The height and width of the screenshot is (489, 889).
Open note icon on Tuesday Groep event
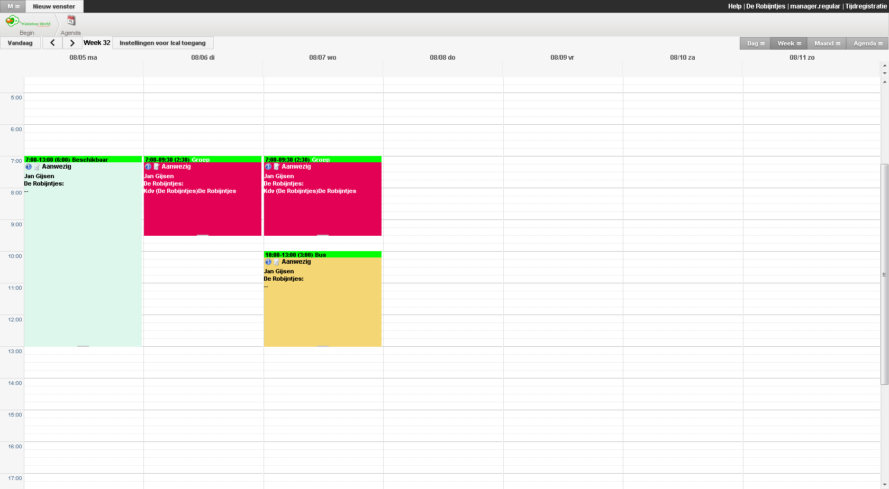click(157, 167)
